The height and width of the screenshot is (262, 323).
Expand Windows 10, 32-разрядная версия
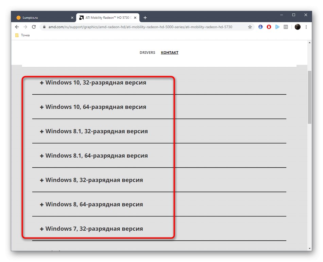pos(93,83)
